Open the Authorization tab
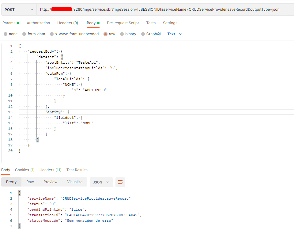The height and width of the screenshot is (234, 294). click(x=38, y=23)
